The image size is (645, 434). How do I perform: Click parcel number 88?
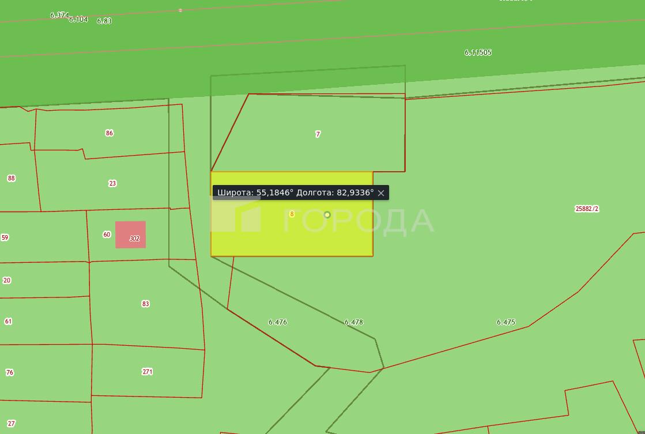coord(11,178)
